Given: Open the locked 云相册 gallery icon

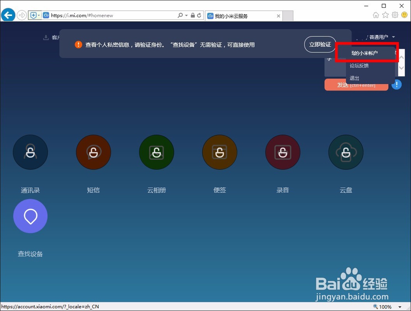Looking at the screenshot, I should [157, 152].
